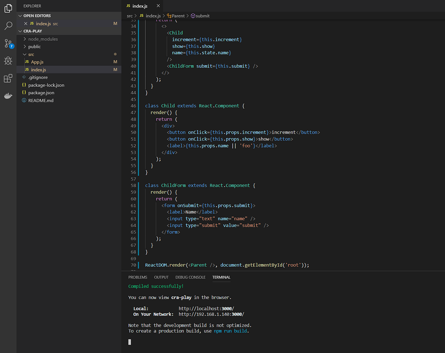This screenshot has width=445, height=353.
Task: Collapse the src folder
Action: tap(31, 54)
